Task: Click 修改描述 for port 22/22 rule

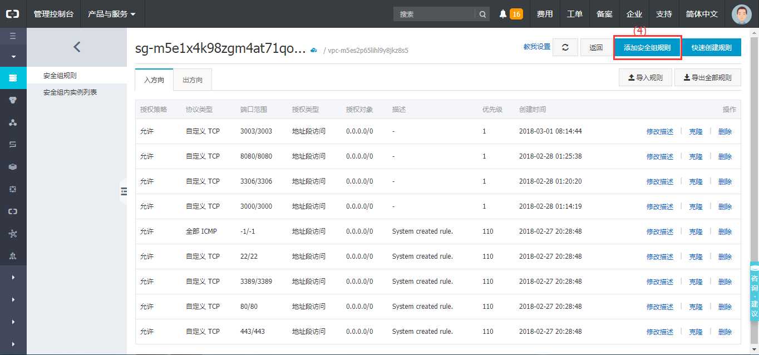Action: (660, 257)
